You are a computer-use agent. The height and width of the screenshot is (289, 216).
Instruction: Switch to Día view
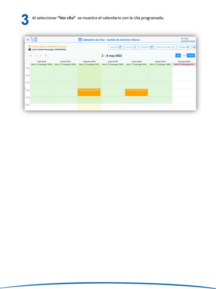184,56
